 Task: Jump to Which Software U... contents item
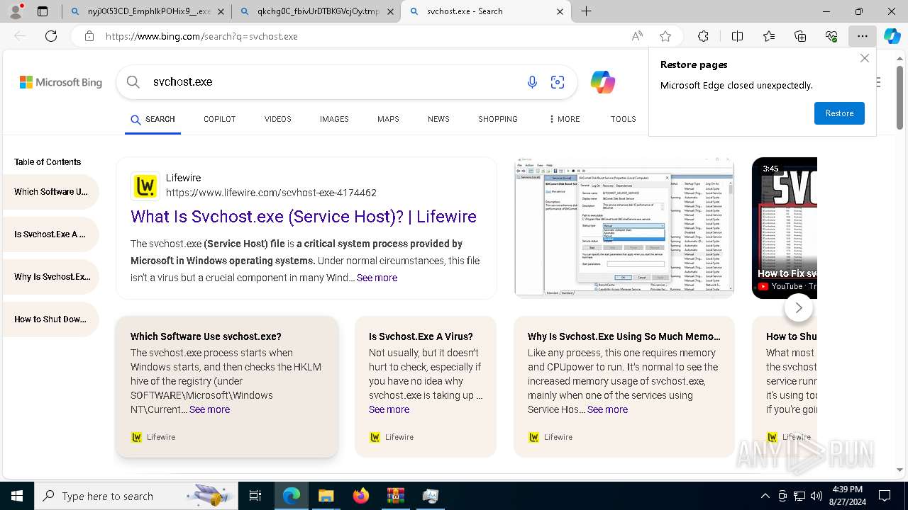pyautogui.click(x=51, y=192)
